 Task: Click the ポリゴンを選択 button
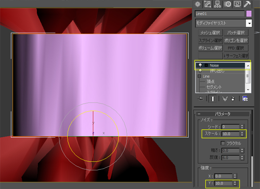pyautogui.click(x=236, y=40)
